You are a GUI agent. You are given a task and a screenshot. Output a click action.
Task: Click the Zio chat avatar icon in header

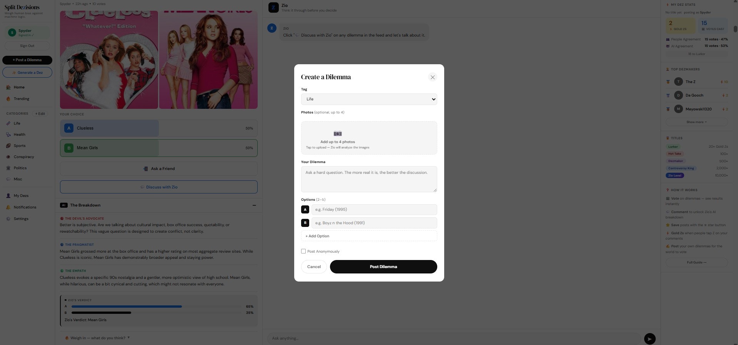pyautogui.click(x=273, y=8)
